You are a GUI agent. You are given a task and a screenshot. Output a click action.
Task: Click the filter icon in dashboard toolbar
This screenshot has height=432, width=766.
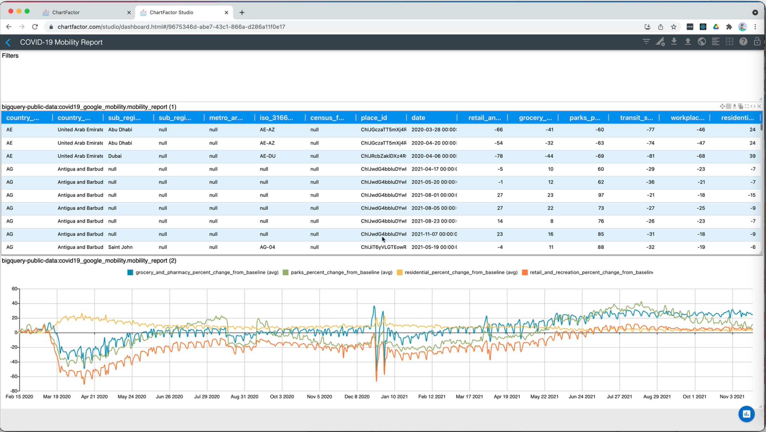point(646,42)
